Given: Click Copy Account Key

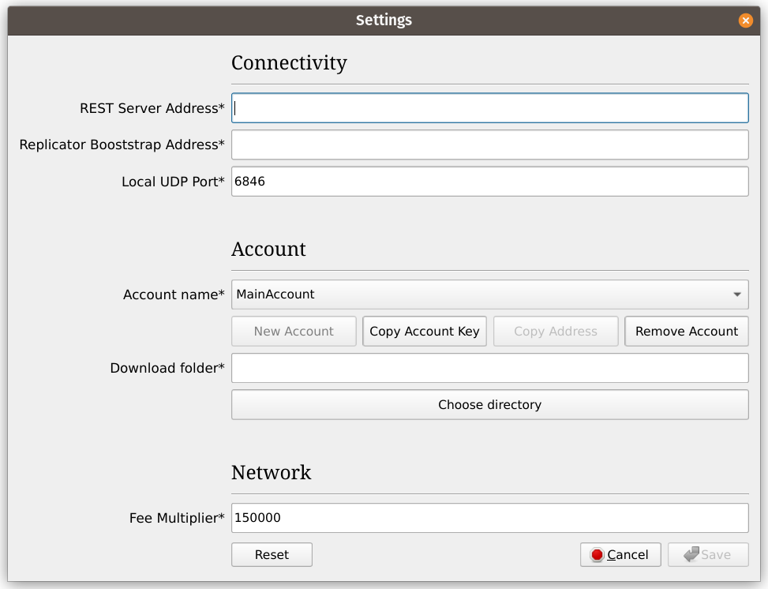Looking at the screenshot, I should [425, 332].
